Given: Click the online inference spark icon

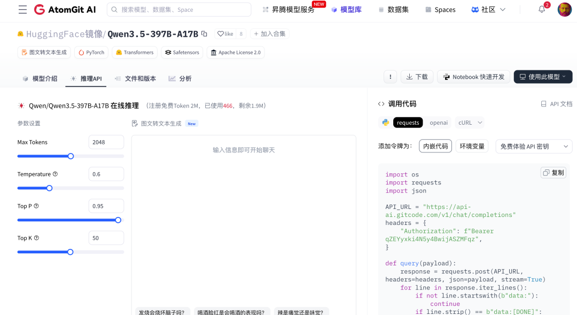Looking at the screenshot, I should [21, 106].
